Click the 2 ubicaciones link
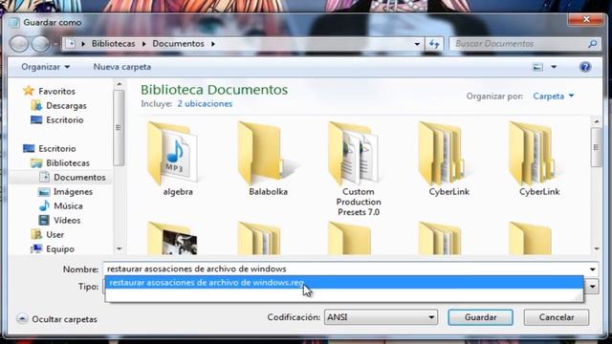Screen dimensions: 612x344 click(205, 104)
